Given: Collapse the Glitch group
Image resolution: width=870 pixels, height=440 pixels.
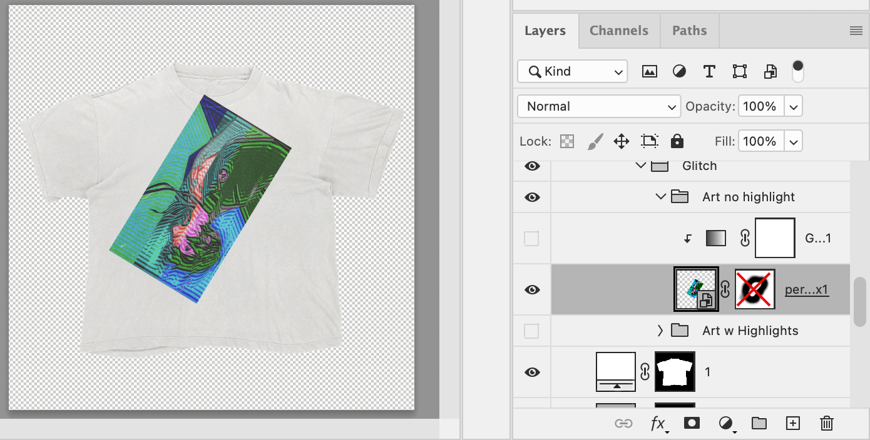Looking at the screenshot, I should pyautogui.click(x=640, y=166).
